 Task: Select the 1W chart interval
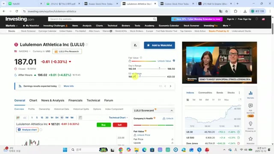[x=67, y=118]
